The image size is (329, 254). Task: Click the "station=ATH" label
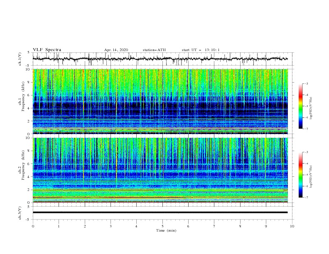coord(154,50)
